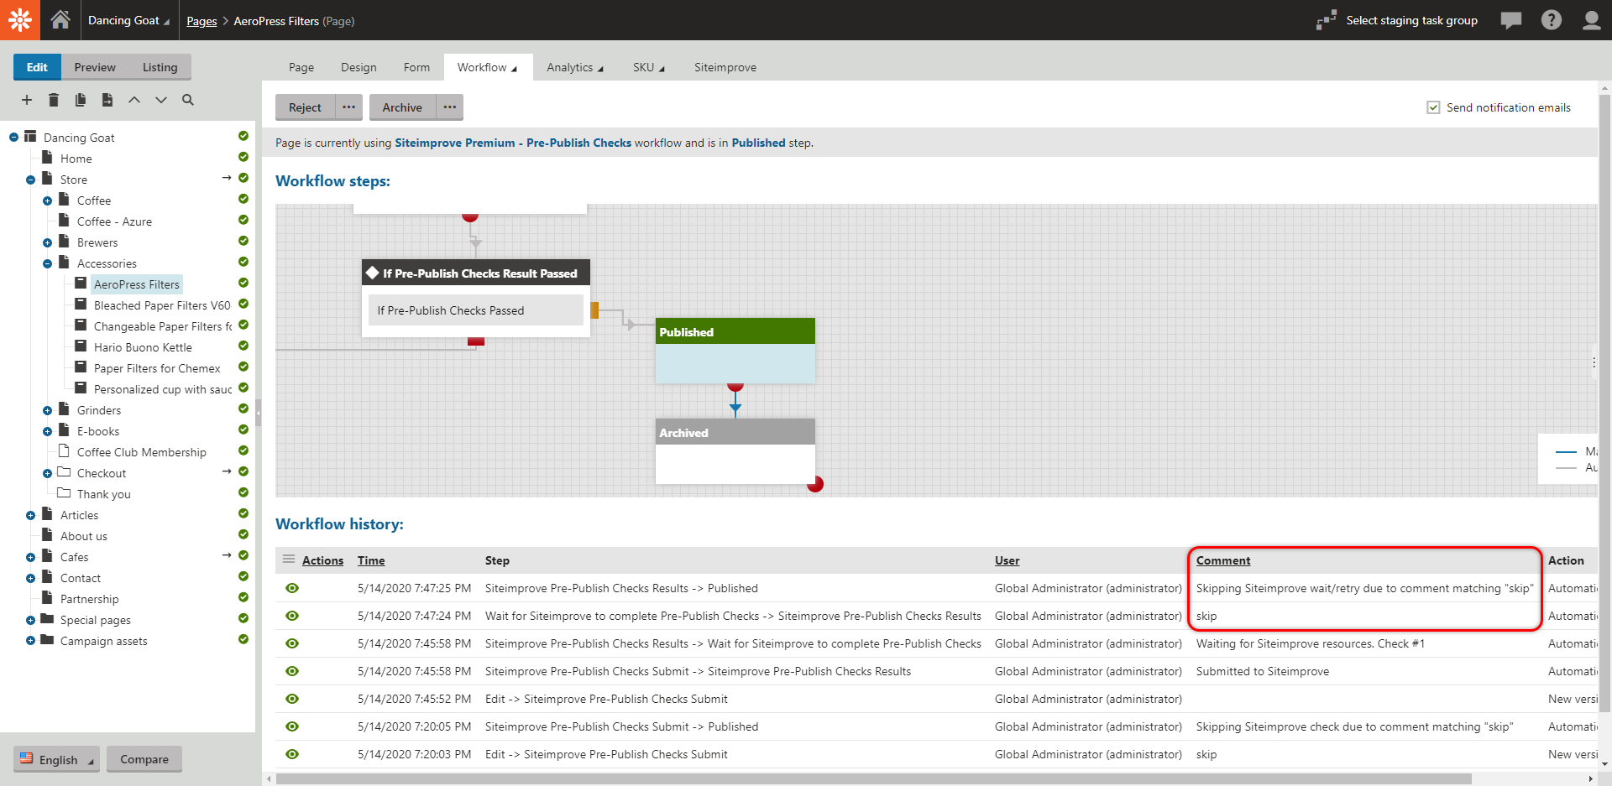The width and height of the screenshot is (1612, 786).
Task: Go to the home dashboard icon
Action: (60, 20)
